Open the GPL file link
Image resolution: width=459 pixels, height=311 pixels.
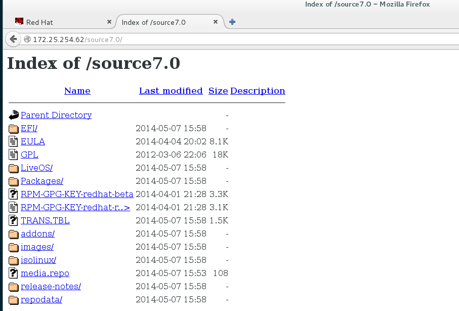29,155
